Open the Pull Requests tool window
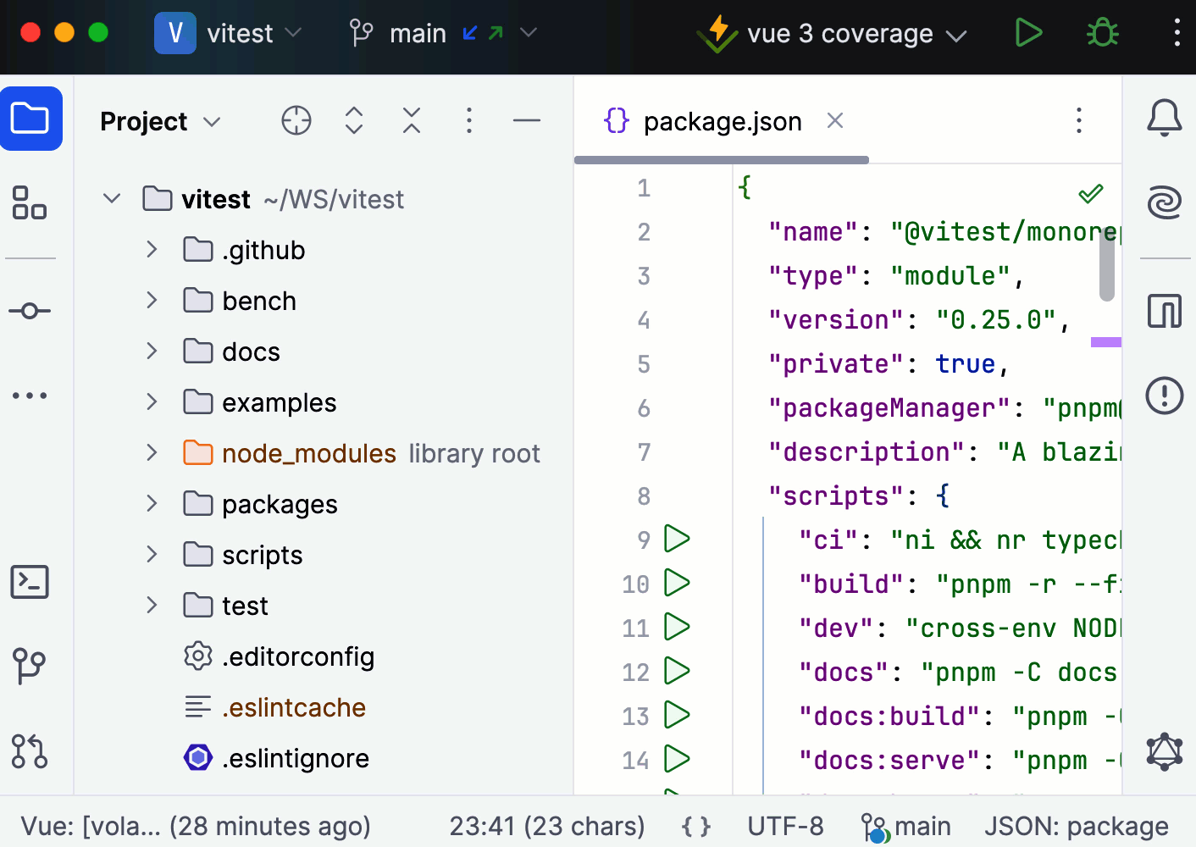 (30, 751)
